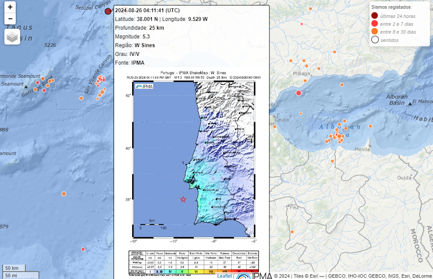Click the 'Grau: IV/V' intensity line

click(127, 54)
